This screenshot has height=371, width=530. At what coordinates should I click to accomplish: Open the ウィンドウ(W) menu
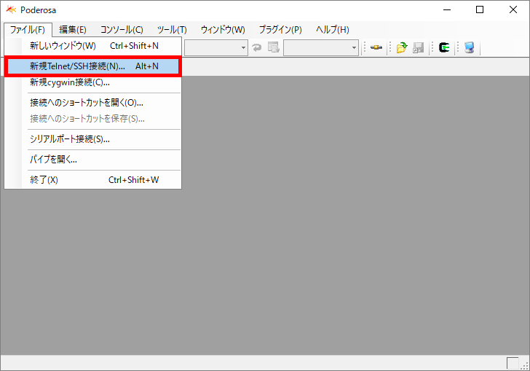pos(223,30)
